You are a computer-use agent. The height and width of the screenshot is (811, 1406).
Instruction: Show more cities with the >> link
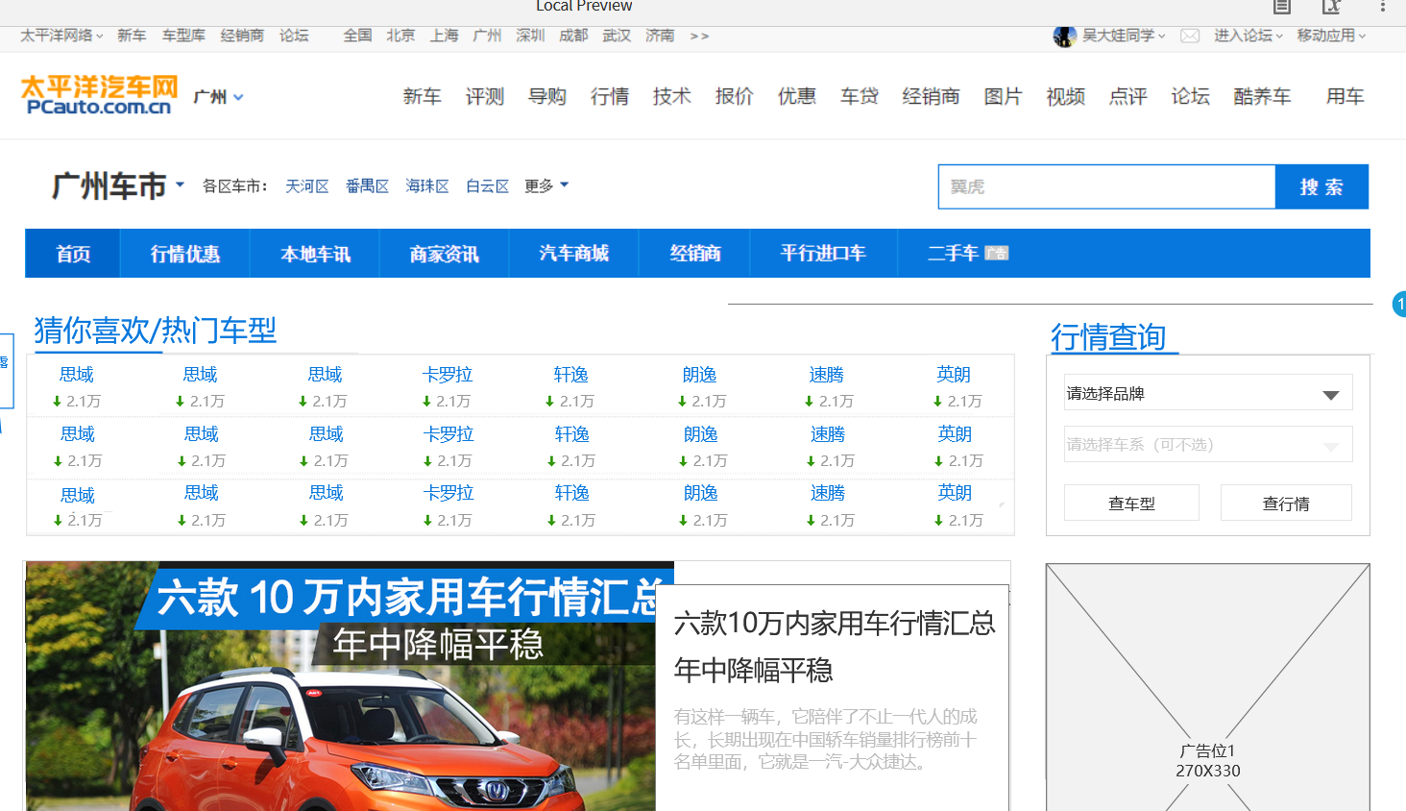coord(699,36)
